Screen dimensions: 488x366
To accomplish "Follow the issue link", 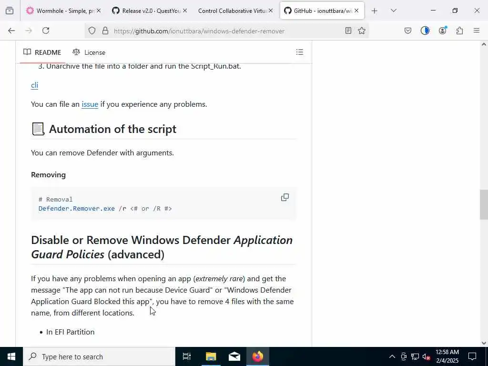I will (90, 104).
